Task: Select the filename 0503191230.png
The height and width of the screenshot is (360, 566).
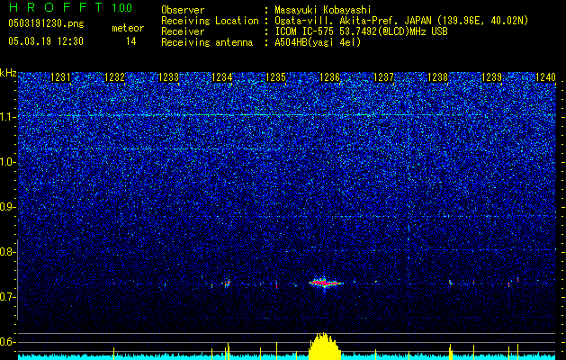Action: pos(46,24)
